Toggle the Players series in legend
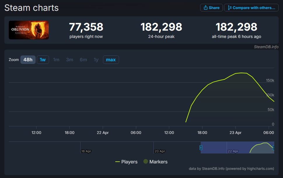Viewport: 283px width, 178px height. 126,162
